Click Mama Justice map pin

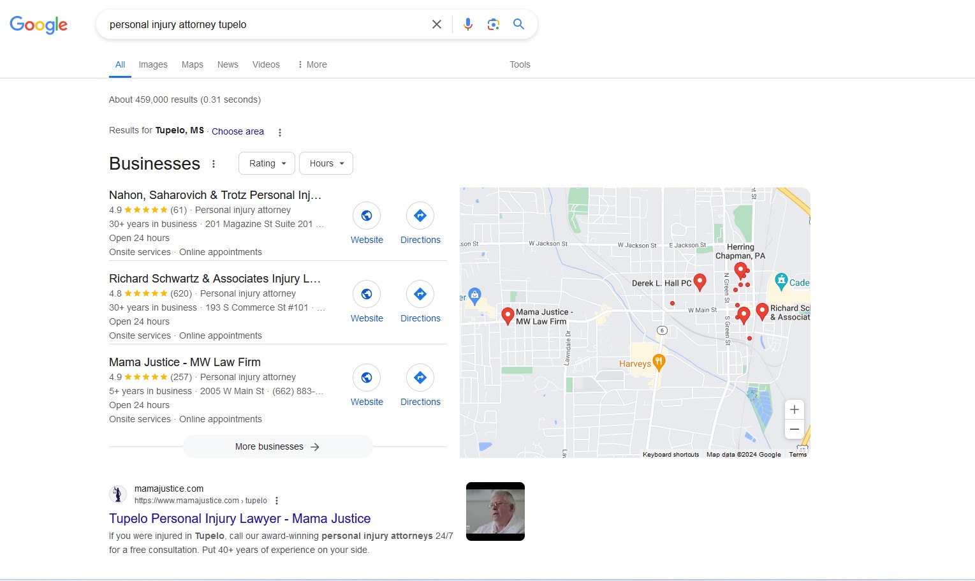(508, 316)
